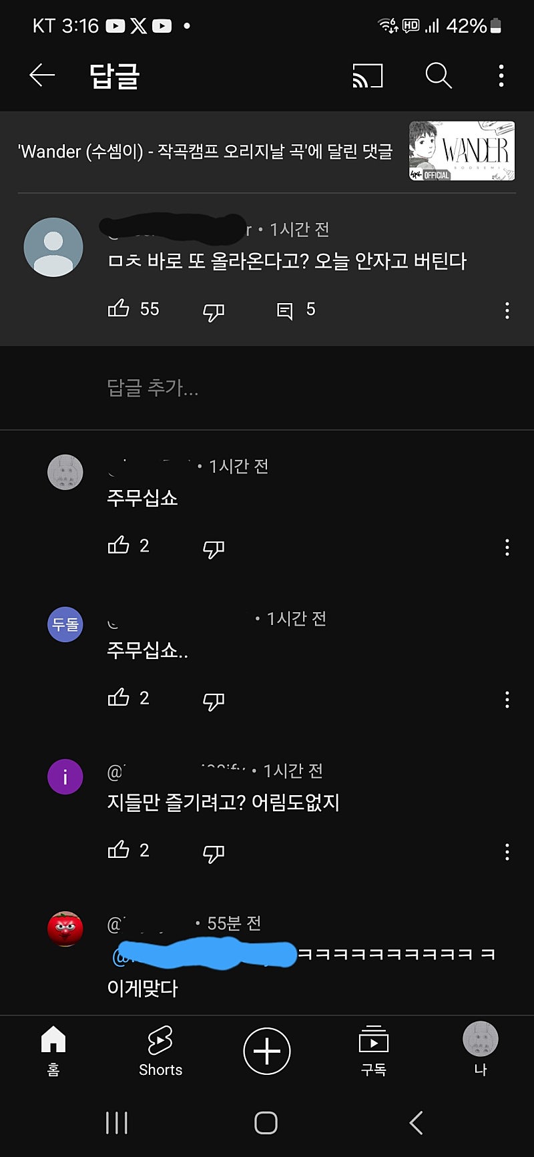Tap the search magnifier icon
This screenshot has width=534, height=1157.
coord(438,76)
